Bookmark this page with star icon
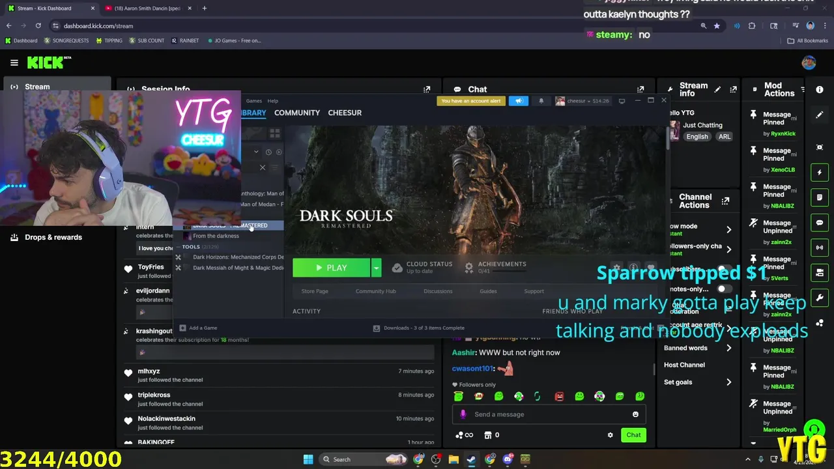834x469 pixels. point(717,25)
